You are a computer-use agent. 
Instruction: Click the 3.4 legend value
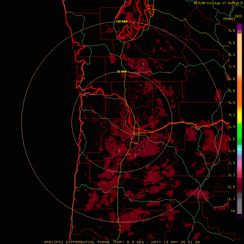232,127
